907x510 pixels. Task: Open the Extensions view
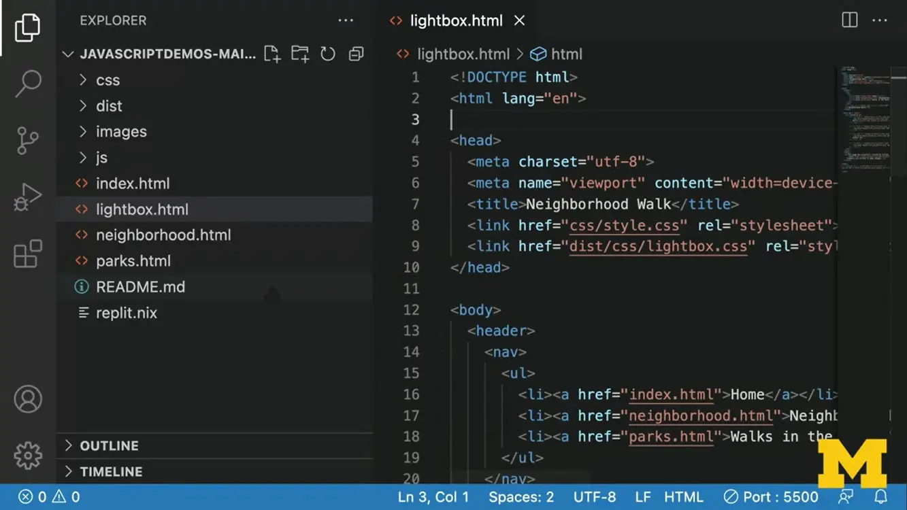pos(28,254)
